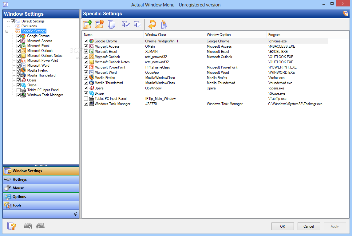Click the Apply button
The height and width of the screenshot is (236, 352).
pos(334,226)
